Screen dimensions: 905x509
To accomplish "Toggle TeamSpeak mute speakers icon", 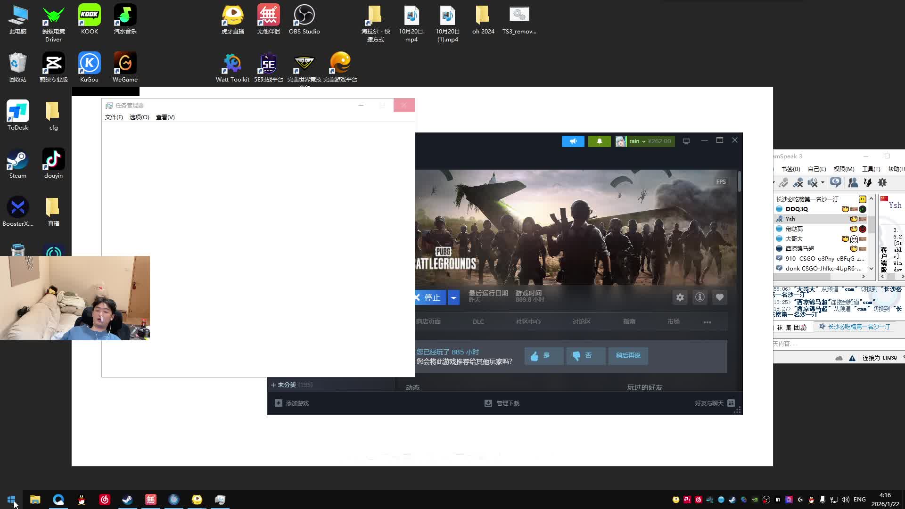I will pos(813,182).
